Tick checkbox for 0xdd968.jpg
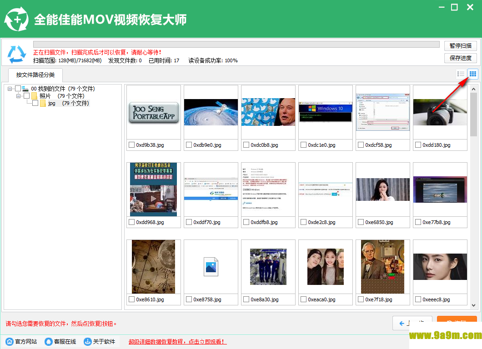The height and width of the screenshot is (349, 482). click(131, 222)
